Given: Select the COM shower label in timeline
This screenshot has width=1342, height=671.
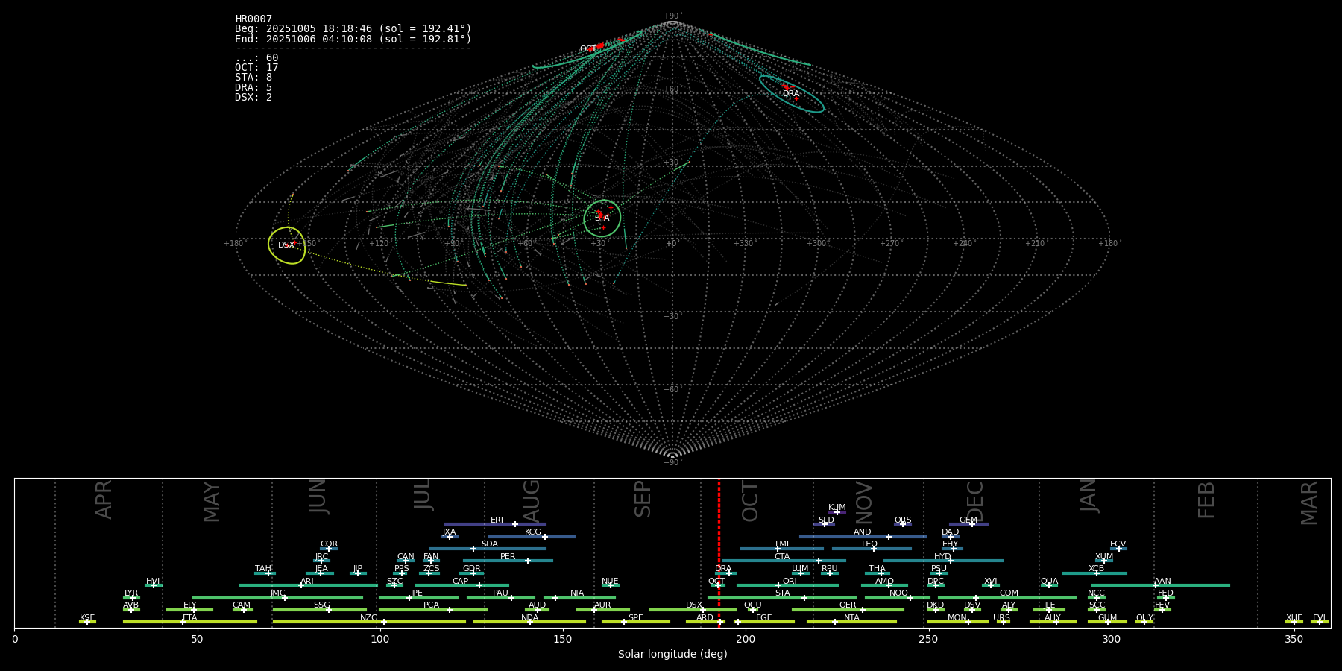Looking at the screenshot, I should pos(1009,593).
